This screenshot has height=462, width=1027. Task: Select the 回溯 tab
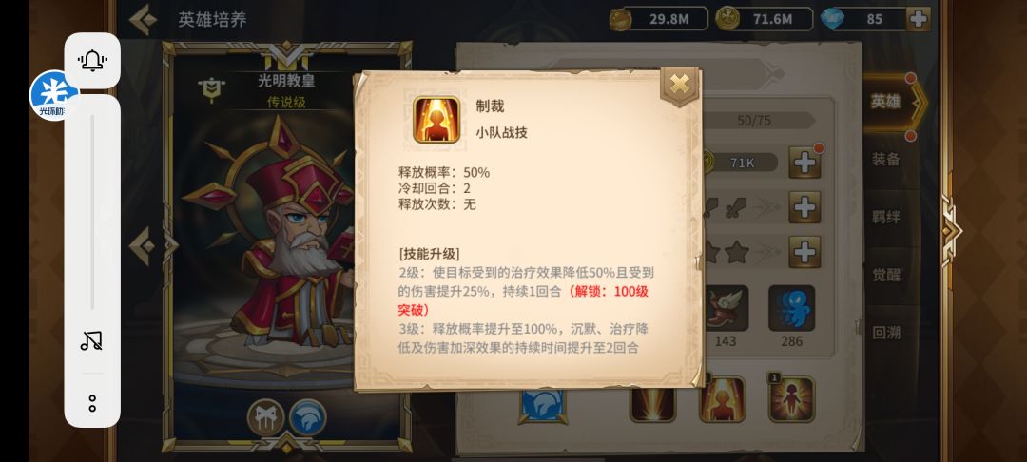pyautogui.click(x=885, y=333)
